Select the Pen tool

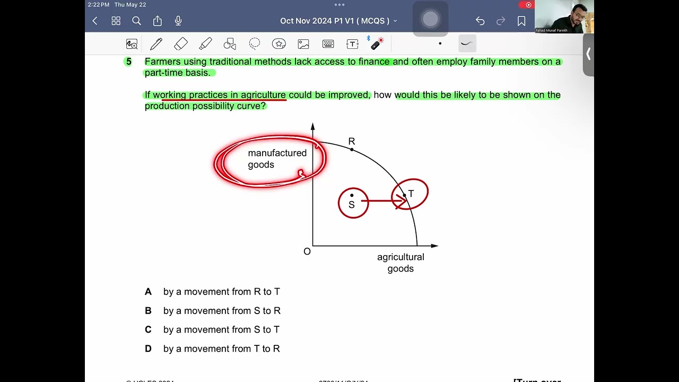click(156, 44)
